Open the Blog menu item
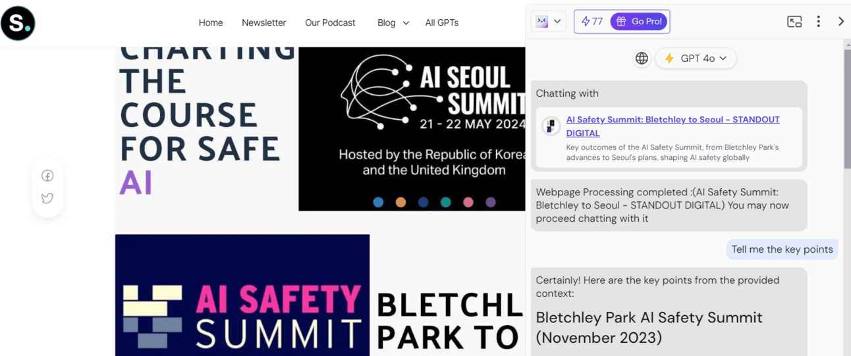Screen dimensions: 851x356 387,22
